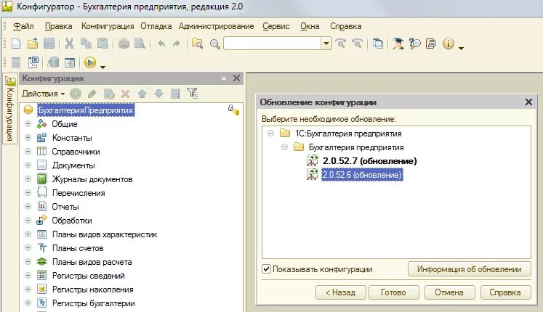Open the Окна menu
The height and width of the screenshot is (312, 543).
point(310,26)
